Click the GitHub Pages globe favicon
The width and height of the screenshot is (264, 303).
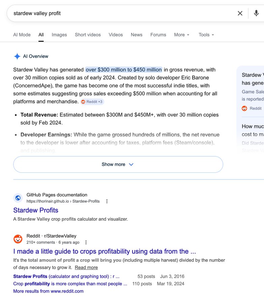point(18,198)
